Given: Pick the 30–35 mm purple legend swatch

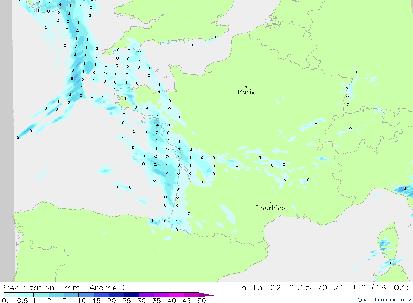Looking at the screenshot, I should pyautogui.click(x=146, y=295).
